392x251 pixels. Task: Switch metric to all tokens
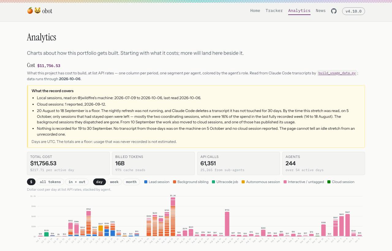coord(50,182)
